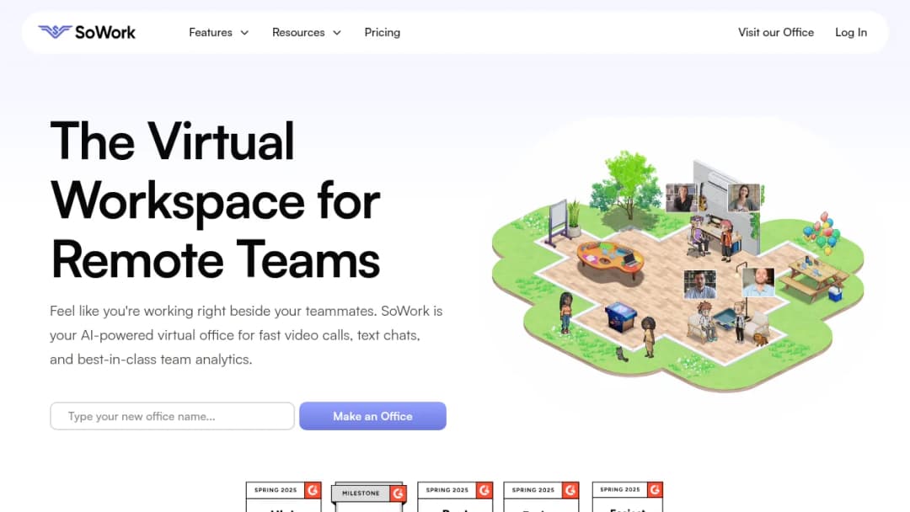Click the virtual office illustration

(x=677, y=271)
